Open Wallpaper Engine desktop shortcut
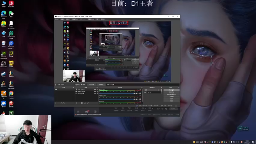 pyautogui.click(x=11, y=45)
